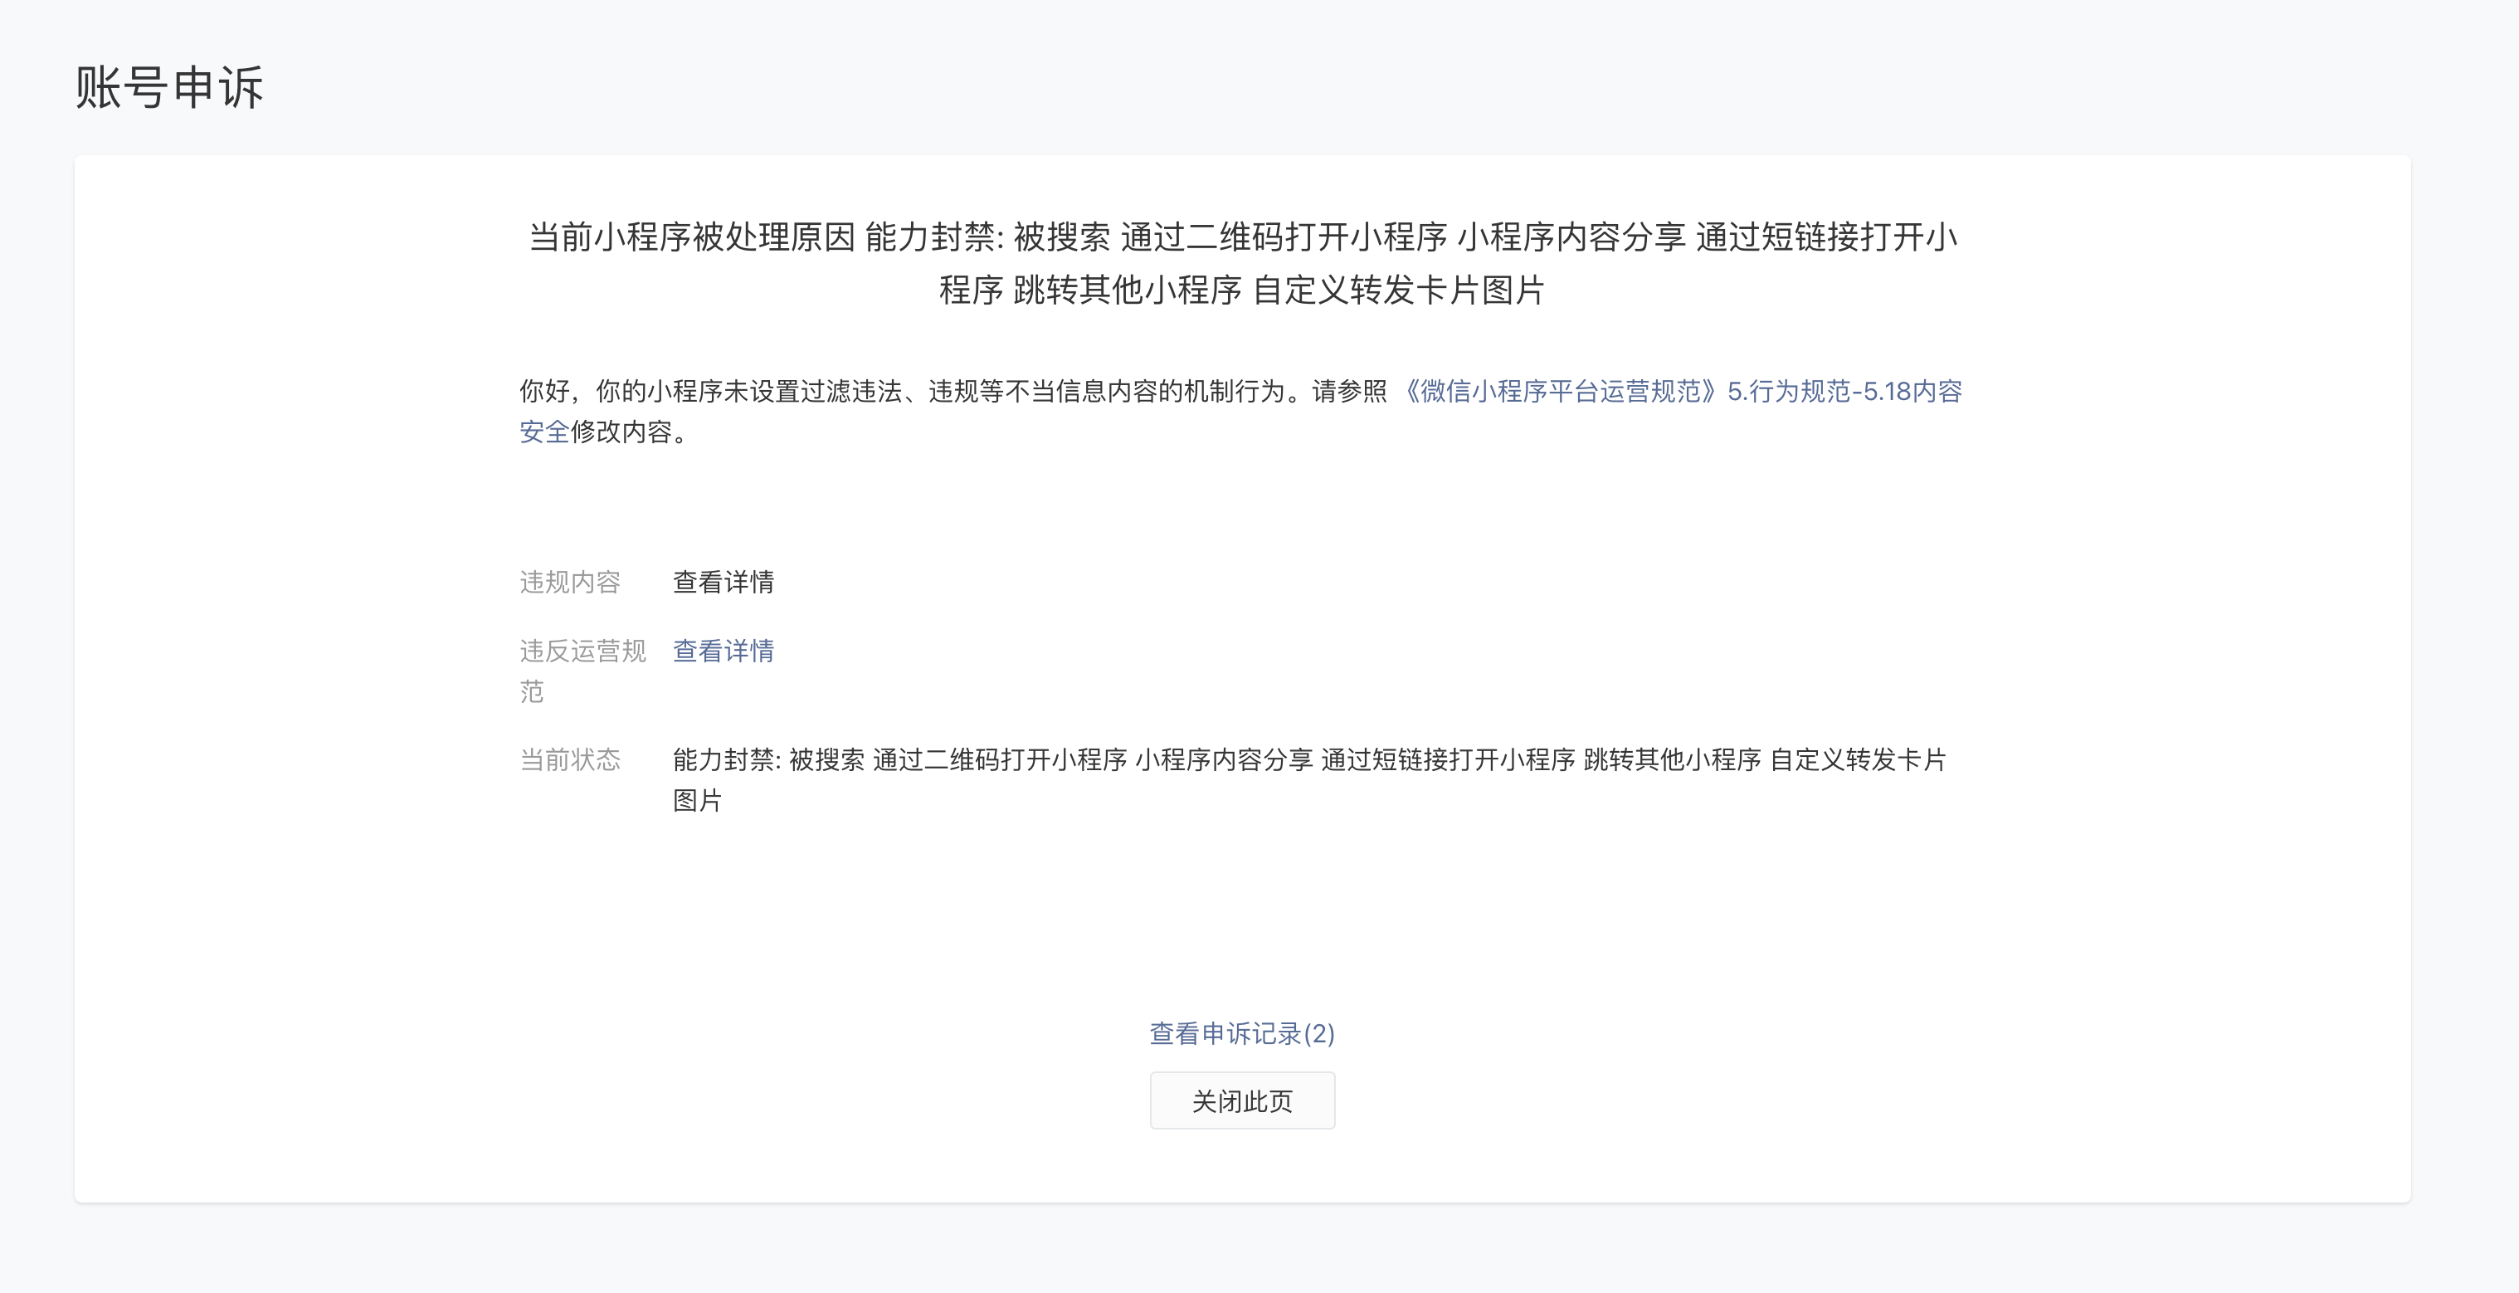This screenshot has width=2519, height=1293.
Task: Click 跳转其他小程序 in the 当前状态 row
Action: coord(1672,759)
